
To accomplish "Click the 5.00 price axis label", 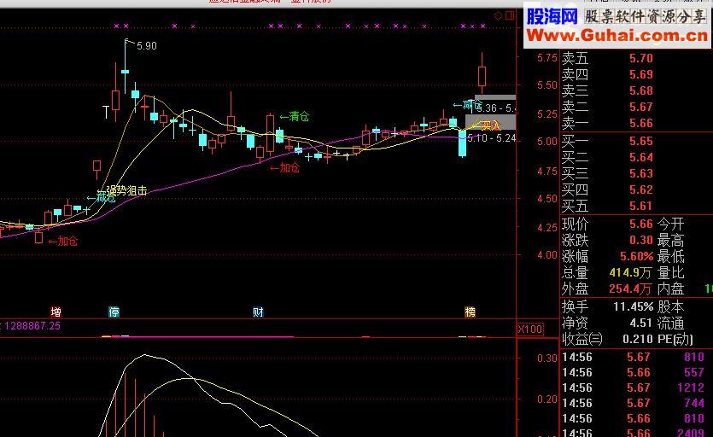I will (547, 142).
